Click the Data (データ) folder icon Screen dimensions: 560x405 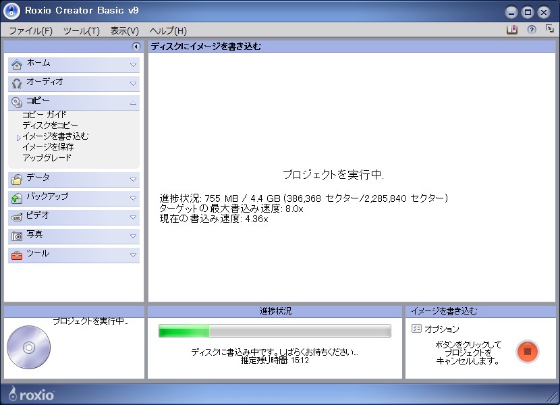16,179
